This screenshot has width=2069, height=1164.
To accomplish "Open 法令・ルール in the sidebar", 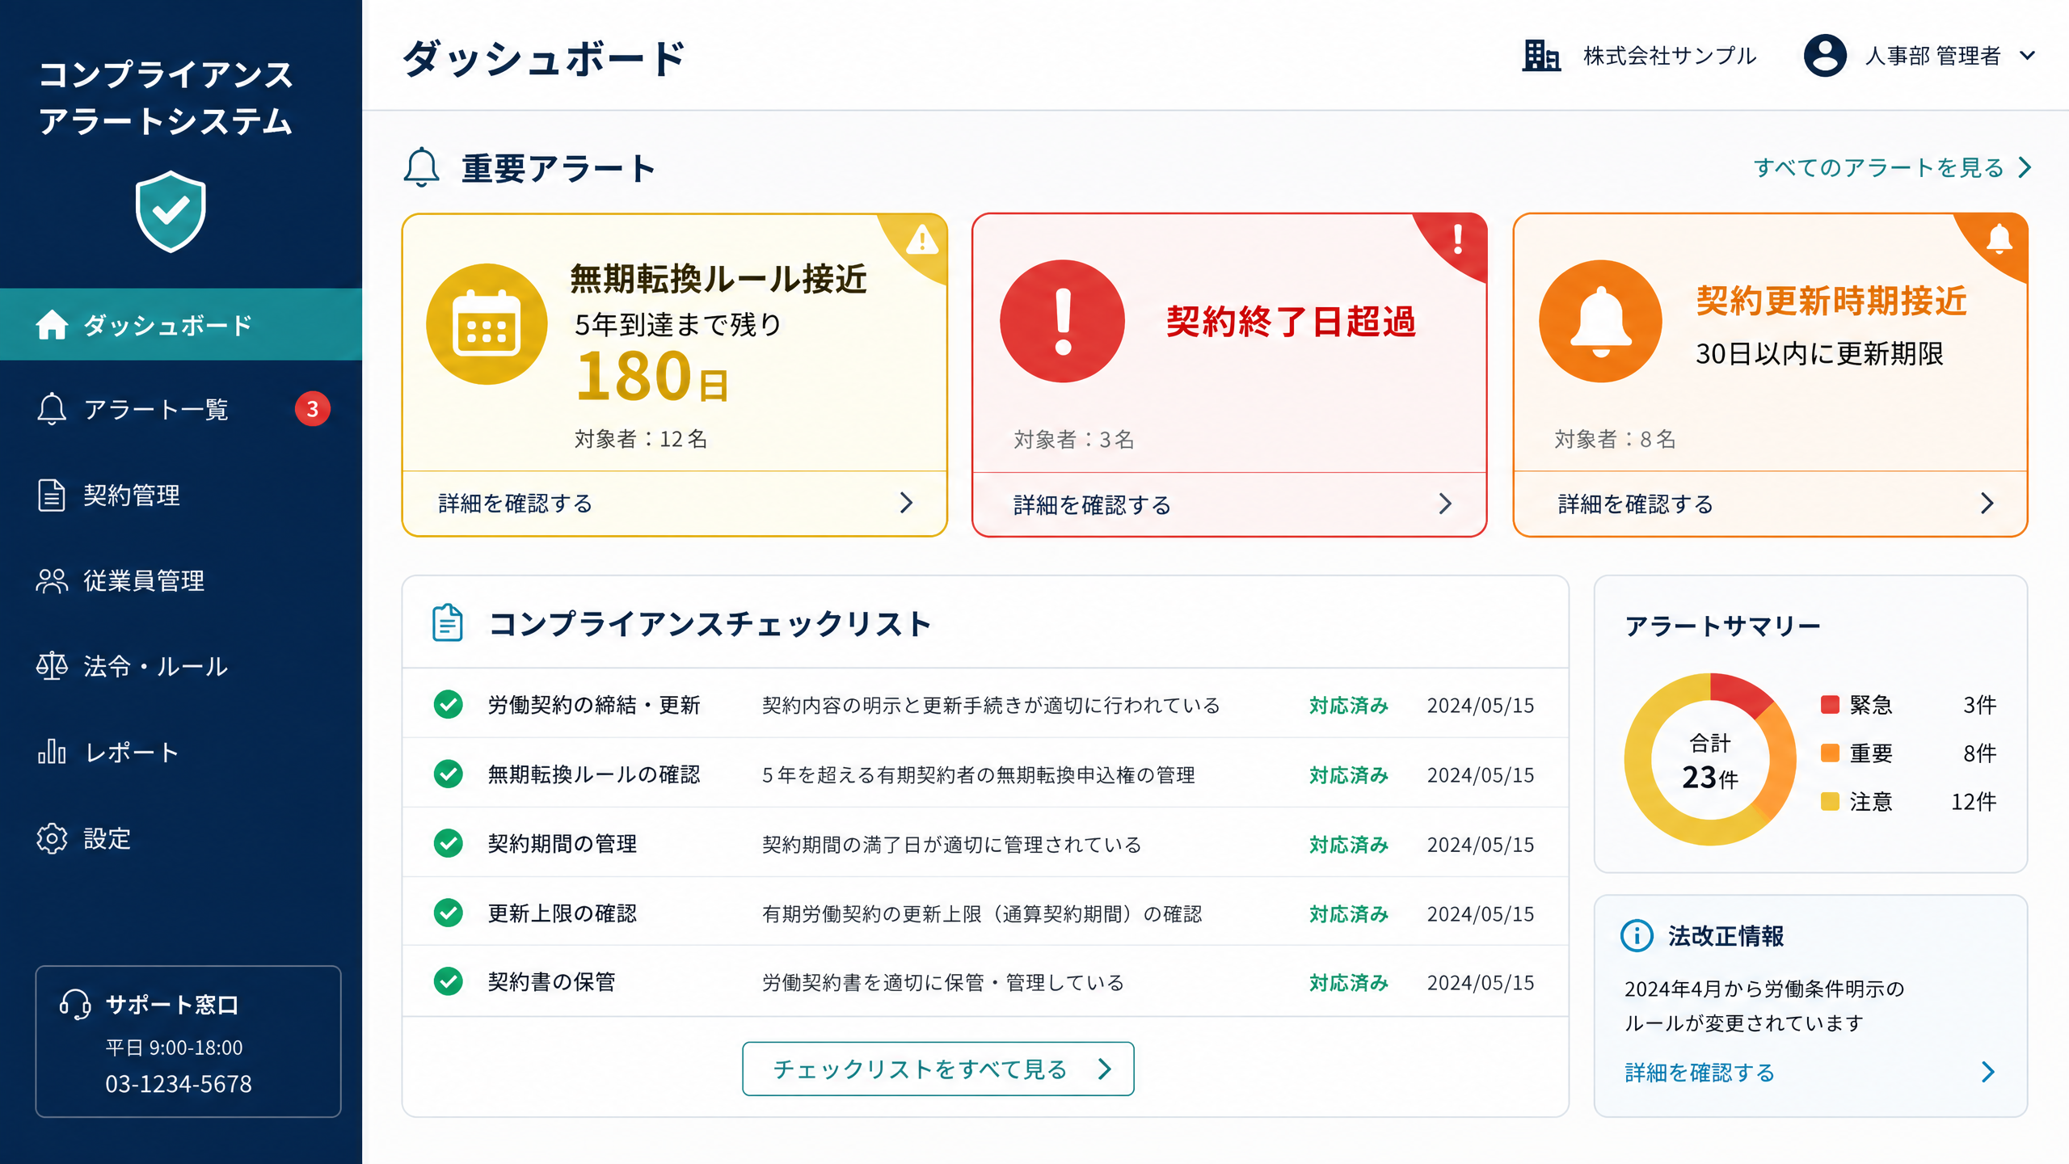I will click(x=181, y=666).
